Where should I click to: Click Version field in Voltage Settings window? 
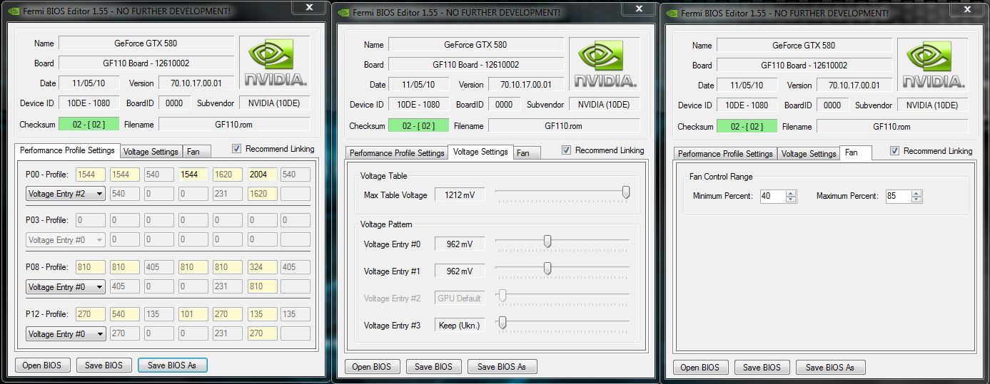[x=526, y=84]
